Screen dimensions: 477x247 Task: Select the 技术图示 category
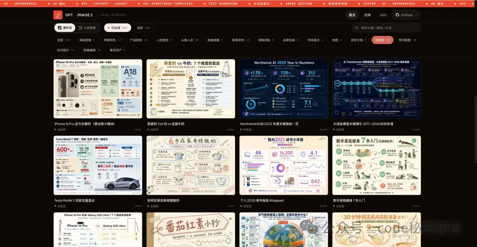click(x=65, y=50)
